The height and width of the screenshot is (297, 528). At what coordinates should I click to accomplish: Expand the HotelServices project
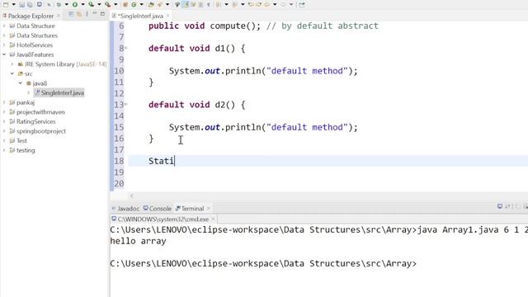[x=4, y=45]
